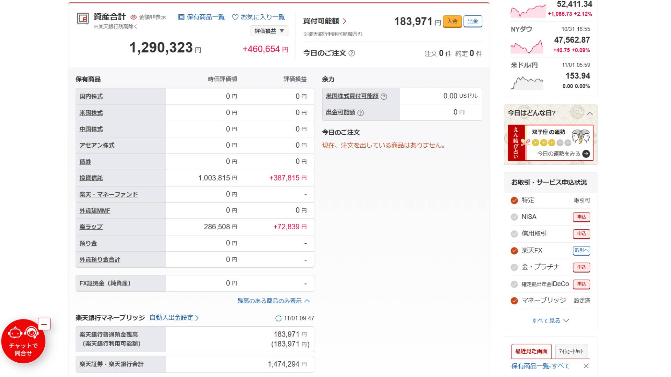
Task: Click the 保有商品一覧 list icon
Action: pos(181,17)
